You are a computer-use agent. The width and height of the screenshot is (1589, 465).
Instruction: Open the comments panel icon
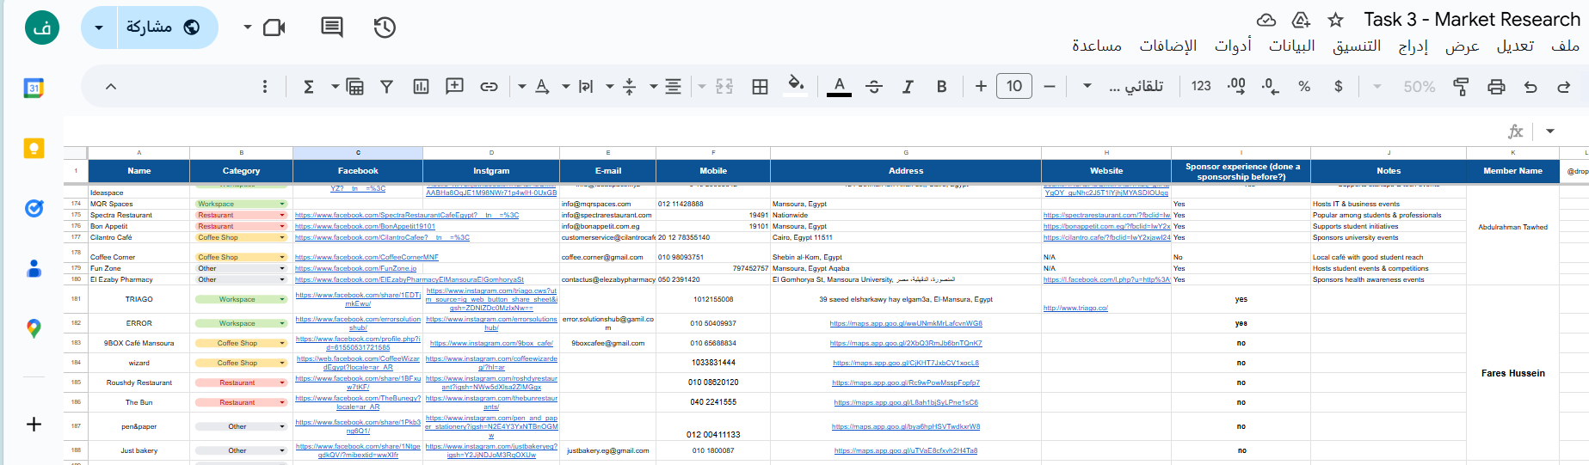click(332, 28)
